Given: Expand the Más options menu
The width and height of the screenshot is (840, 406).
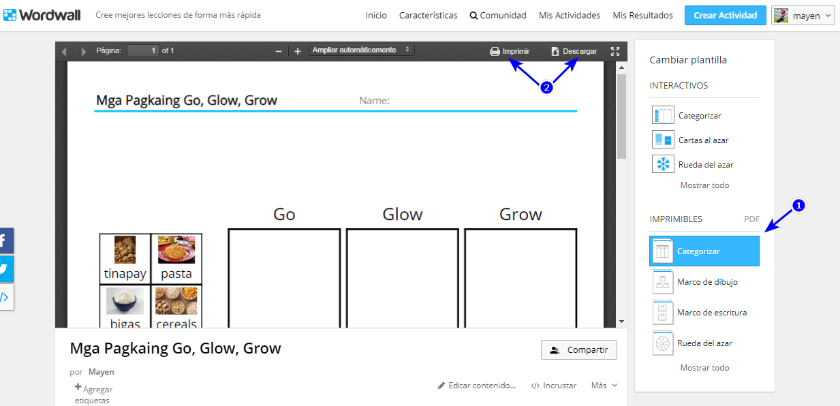Looking at the screenshot, I should pos(604,386).
